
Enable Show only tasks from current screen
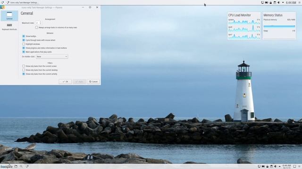pyautogui.click(x=24, y=66)
